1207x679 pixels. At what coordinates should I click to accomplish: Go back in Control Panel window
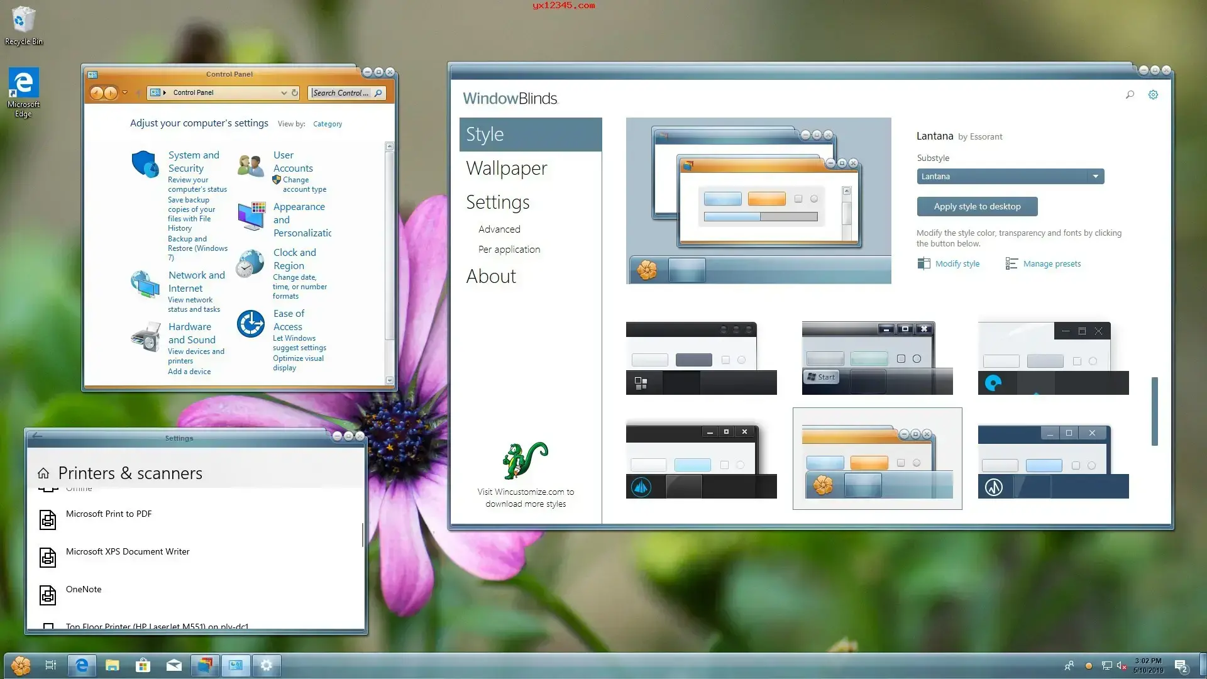96,93
